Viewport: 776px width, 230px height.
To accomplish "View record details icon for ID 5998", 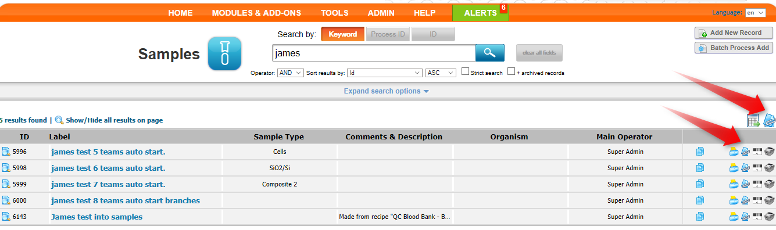I will click(5, 168).
